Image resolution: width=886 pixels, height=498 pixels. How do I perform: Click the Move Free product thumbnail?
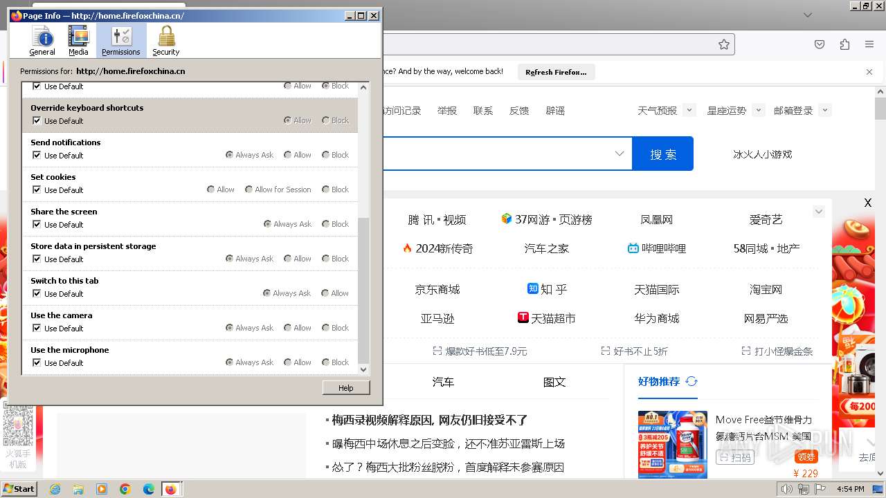point(673,444)
